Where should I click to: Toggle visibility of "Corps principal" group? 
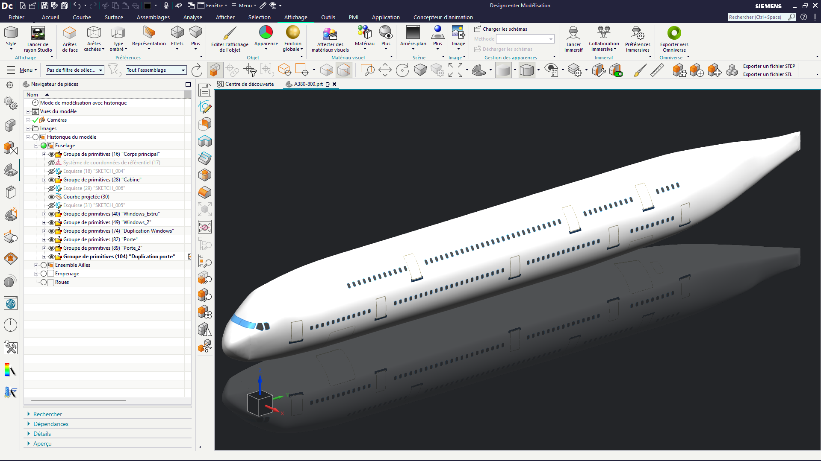coord(51,154)
